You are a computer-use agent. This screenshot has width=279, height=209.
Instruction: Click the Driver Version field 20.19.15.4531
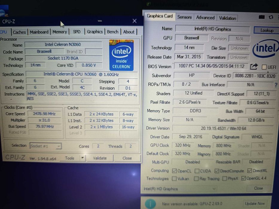(x=223, y=128)
